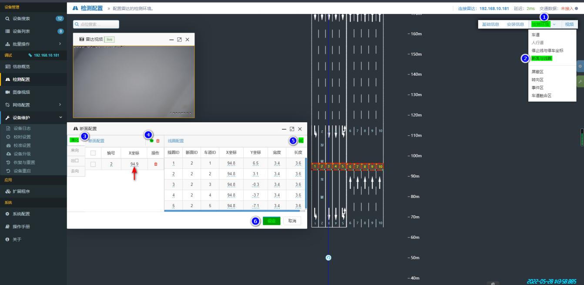Open the green wrench side tab at right edge
Screen dimensions: 584x285
coord(580,81)
